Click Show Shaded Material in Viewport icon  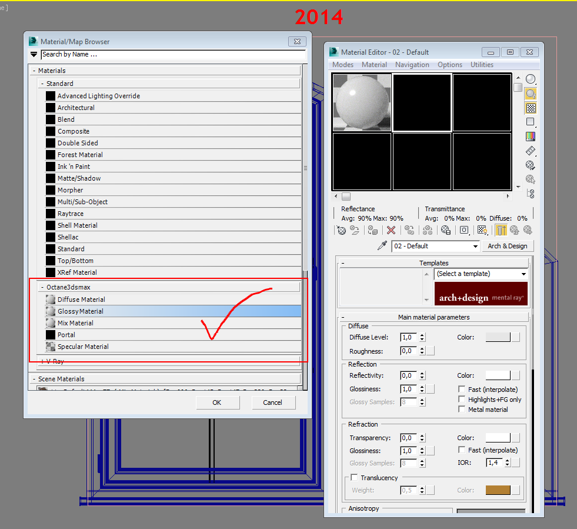[x=482, y=231]
